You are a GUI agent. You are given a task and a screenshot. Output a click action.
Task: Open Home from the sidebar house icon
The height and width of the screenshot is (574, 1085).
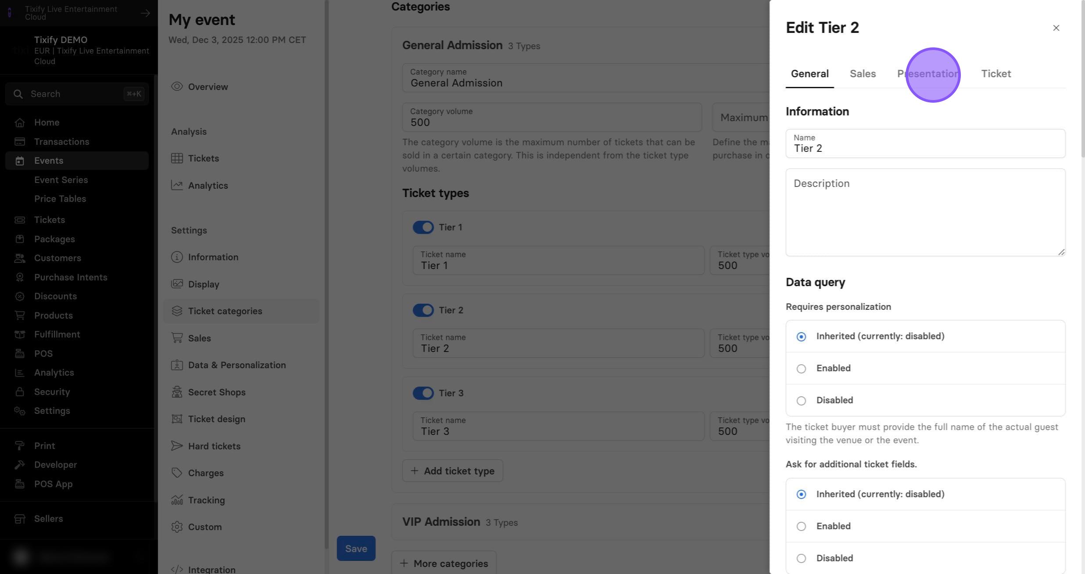tap(19, 122)
